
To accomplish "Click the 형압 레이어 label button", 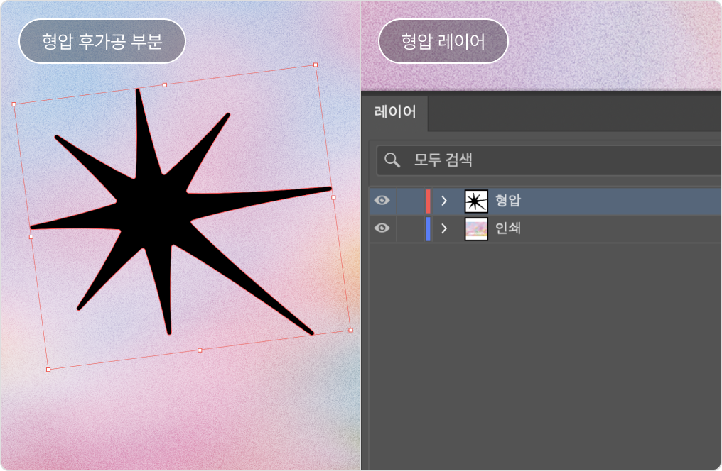I will 443,41.
